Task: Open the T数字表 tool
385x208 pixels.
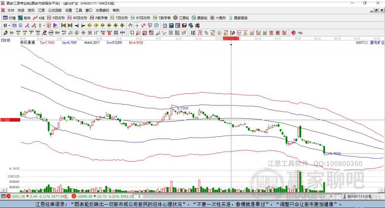Action: (x=162, y=18)
